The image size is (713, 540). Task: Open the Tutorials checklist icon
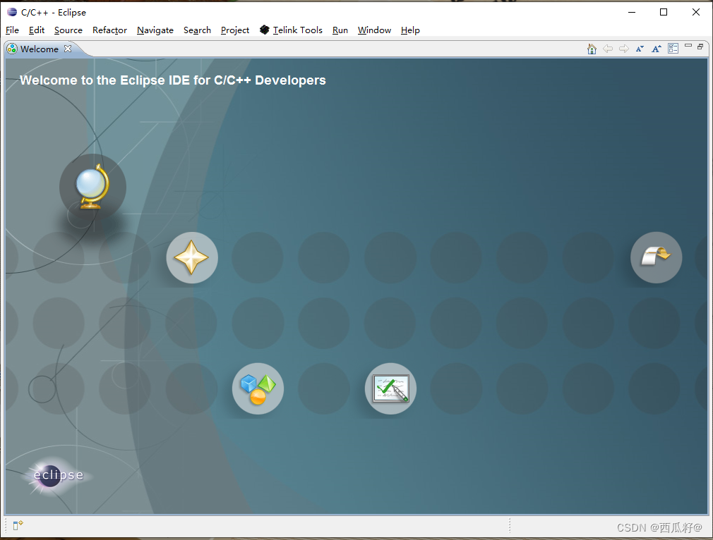click(x=390, y=388)
